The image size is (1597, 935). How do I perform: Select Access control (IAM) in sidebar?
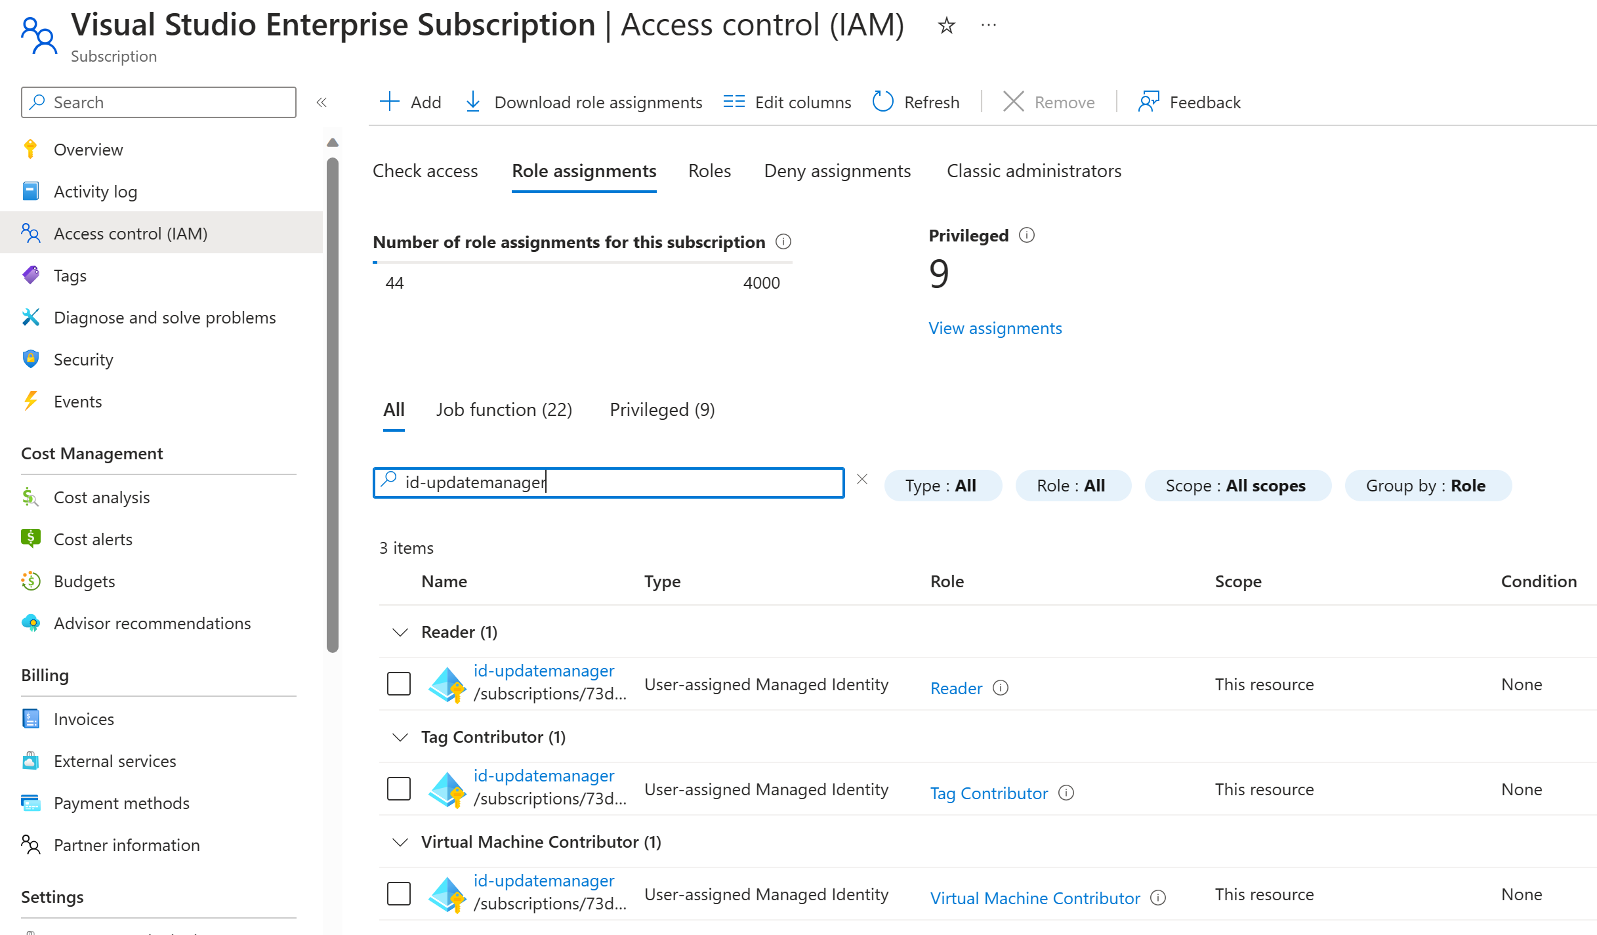point(161,232)
